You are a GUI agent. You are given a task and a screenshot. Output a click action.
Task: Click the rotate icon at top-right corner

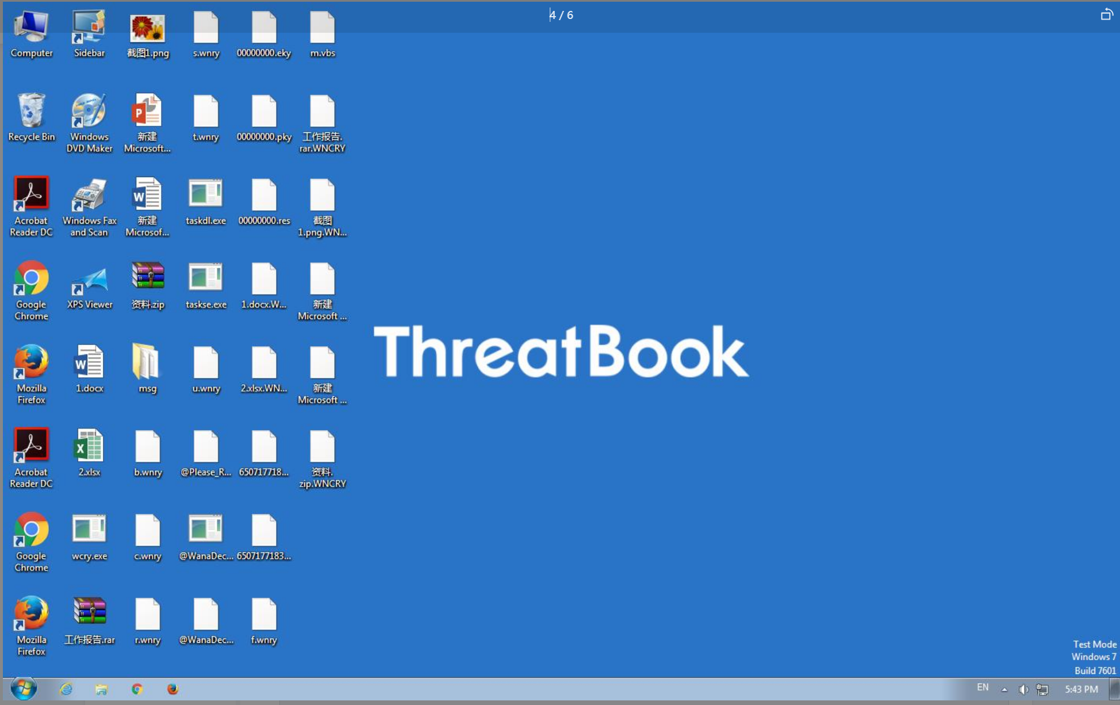point(1107,14)
